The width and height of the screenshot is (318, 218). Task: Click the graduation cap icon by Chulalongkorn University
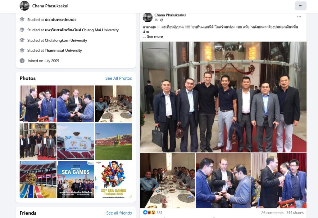[x=22, y=40]
